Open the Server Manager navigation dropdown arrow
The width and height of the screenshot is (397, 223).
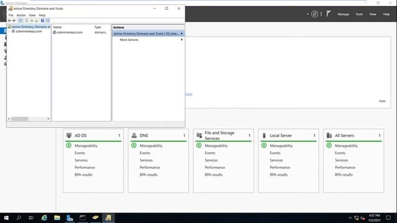(x=308, y=14)
